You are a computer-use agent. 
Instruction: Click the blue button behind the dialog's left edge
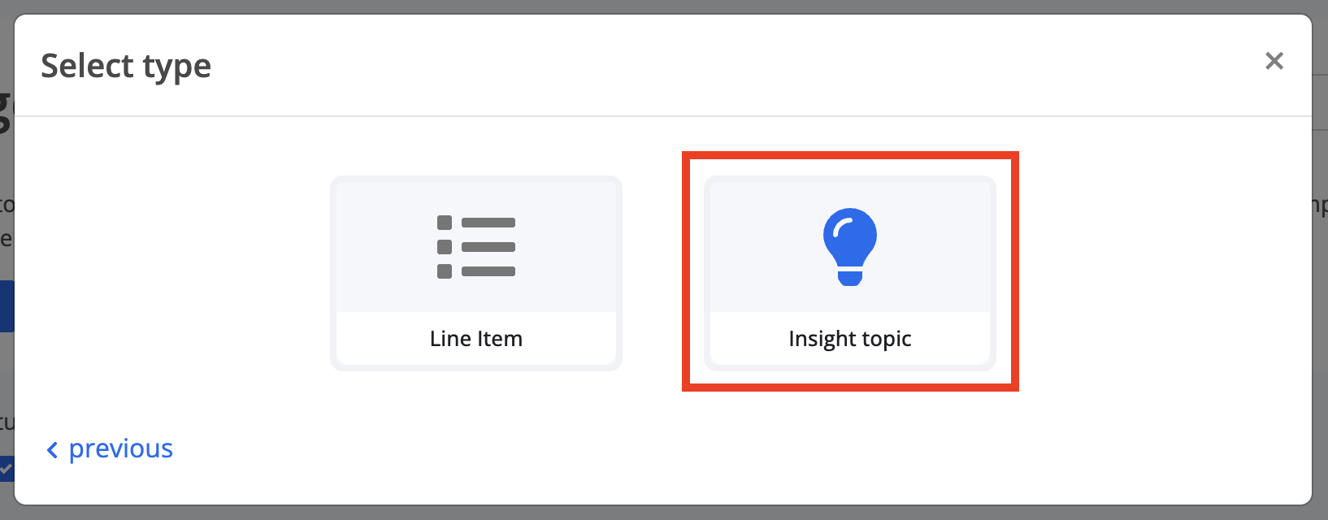[7, 306]
